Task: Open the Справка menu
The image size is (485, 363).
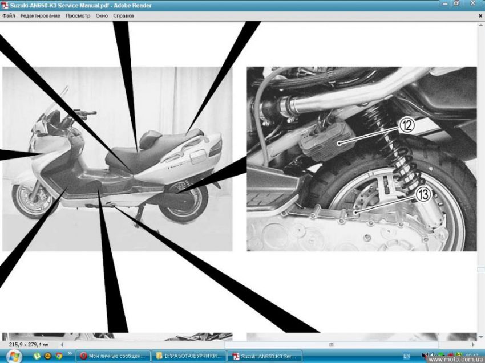Action: click(x=123, y=16)
